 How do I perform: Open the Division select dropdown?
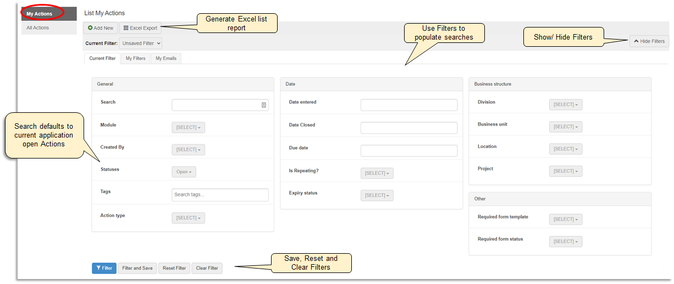click(565, 105)
